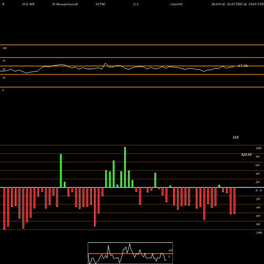Viewport: 264px width, 264px height.
Task: Click the 'MANGAL ELECTRICAL INDUSTR' title text
Action: pyautogui.click(x=238, y=4)
